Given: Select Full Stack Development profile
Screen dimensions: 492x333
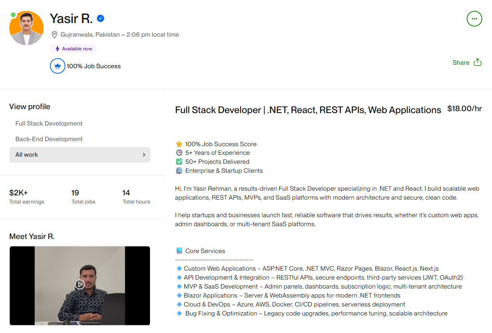Looking at the screenshot, I should 49,124.
